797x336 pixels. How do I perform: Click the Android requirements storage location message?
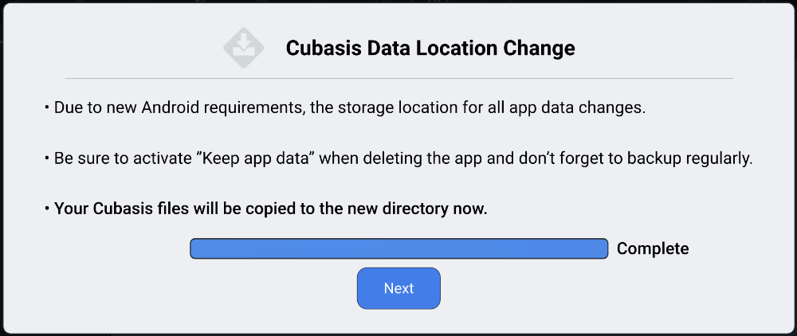point(350,108)
